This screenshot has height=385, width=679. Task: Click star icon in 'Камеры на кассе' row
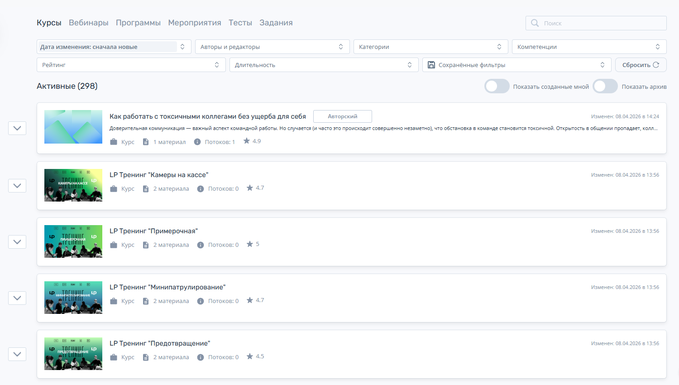tap(250, 188)
